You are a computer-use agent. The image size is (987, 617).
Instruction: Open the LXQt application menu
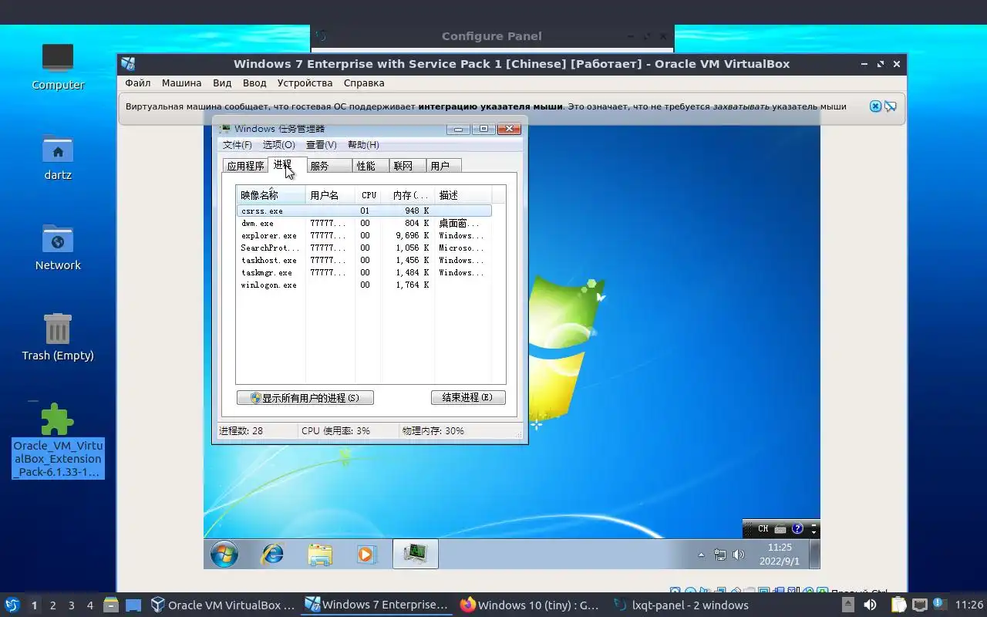pos(12,605)
